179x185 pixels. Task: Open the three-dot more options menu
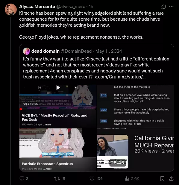pos(171,7)
